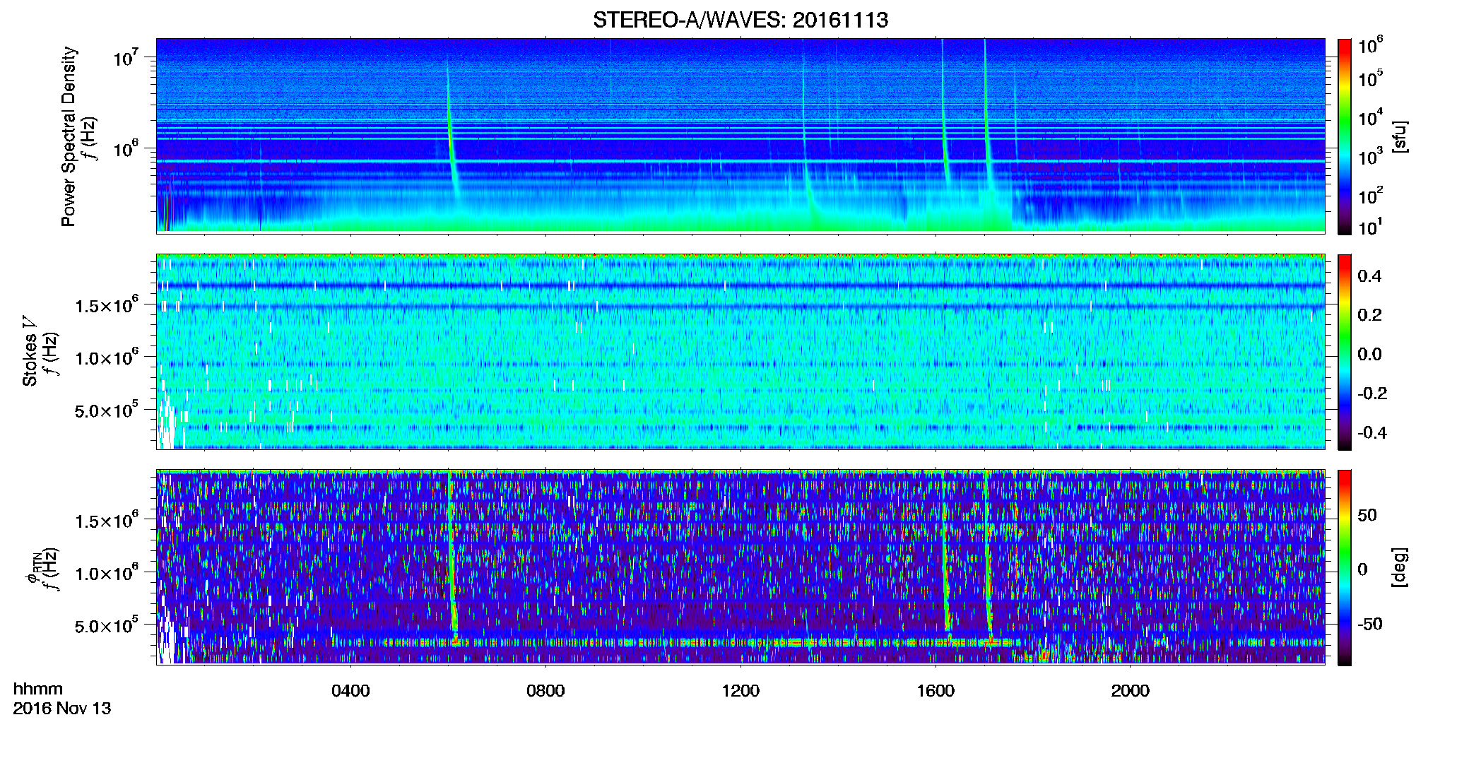
Task: Click the 0.2 tick on the Stokes V color bar
Action: pos(1369,315)
